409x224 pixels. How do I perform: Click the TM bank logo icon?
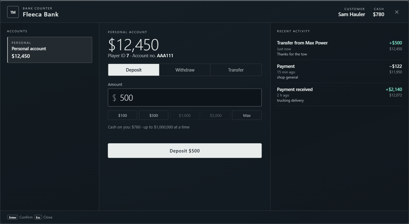pyautogui.click(x=13, y=12)
